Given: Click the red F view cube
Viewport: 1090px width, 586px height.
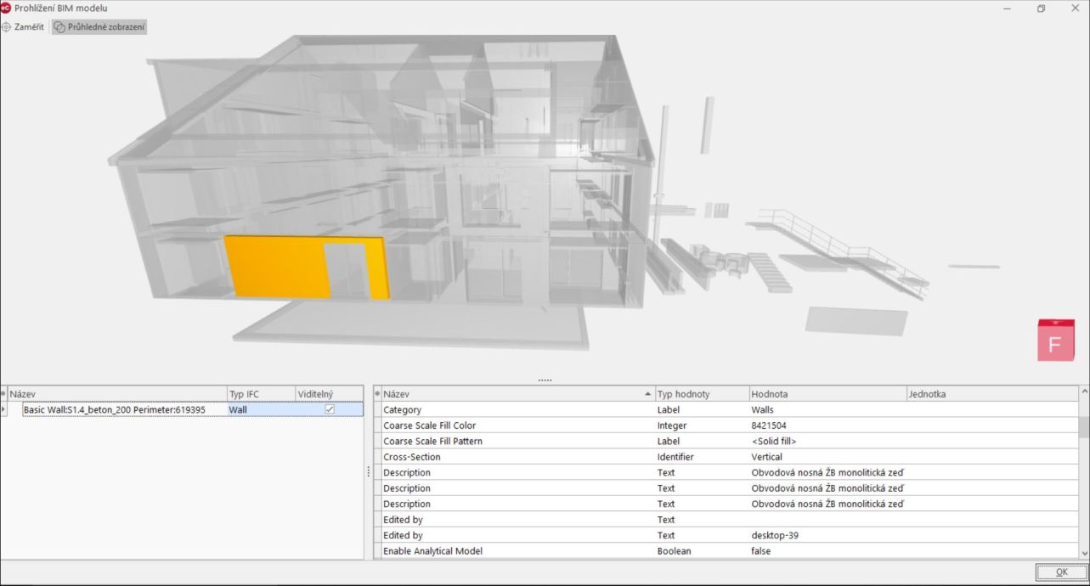Looking at the screenshot, I should [1055, 341].
